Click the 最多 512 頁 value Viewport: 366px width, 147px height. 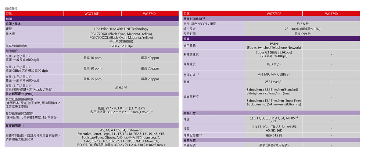click(x=274, y=135)
